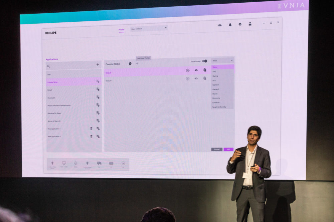Click the monitor icon in the bottom toolbar

click(x=64, y=163)
